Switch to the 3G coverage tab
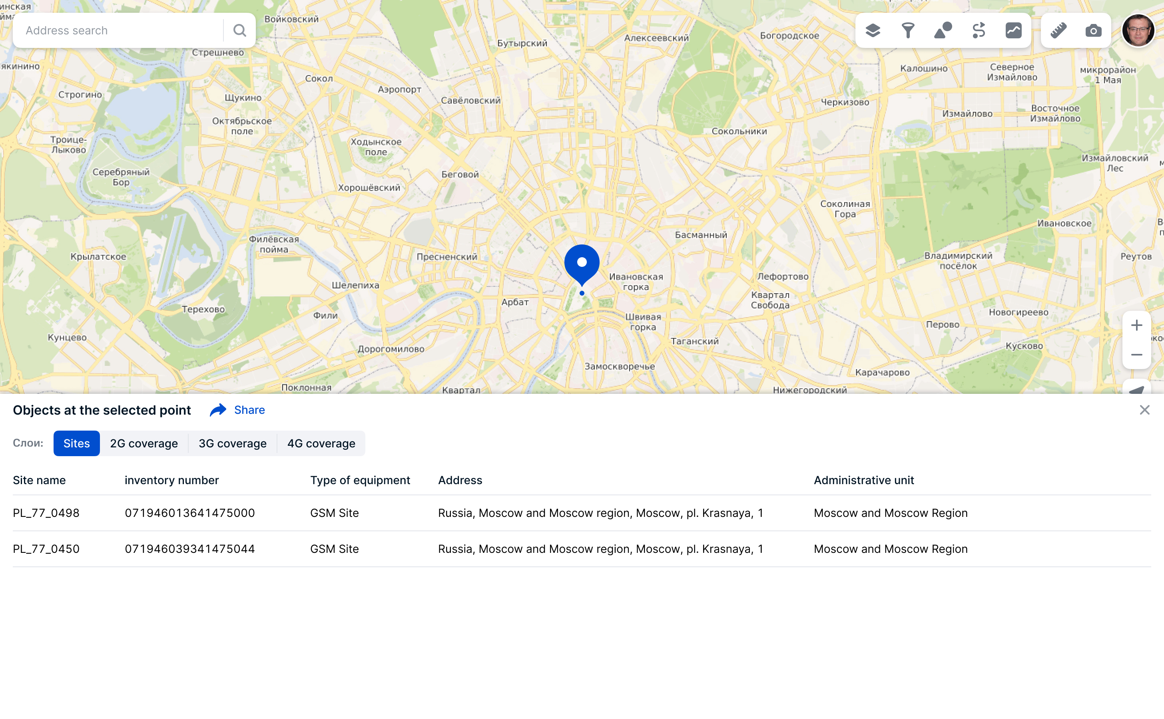Screen dimensions: 1164x719 point(232,443)
